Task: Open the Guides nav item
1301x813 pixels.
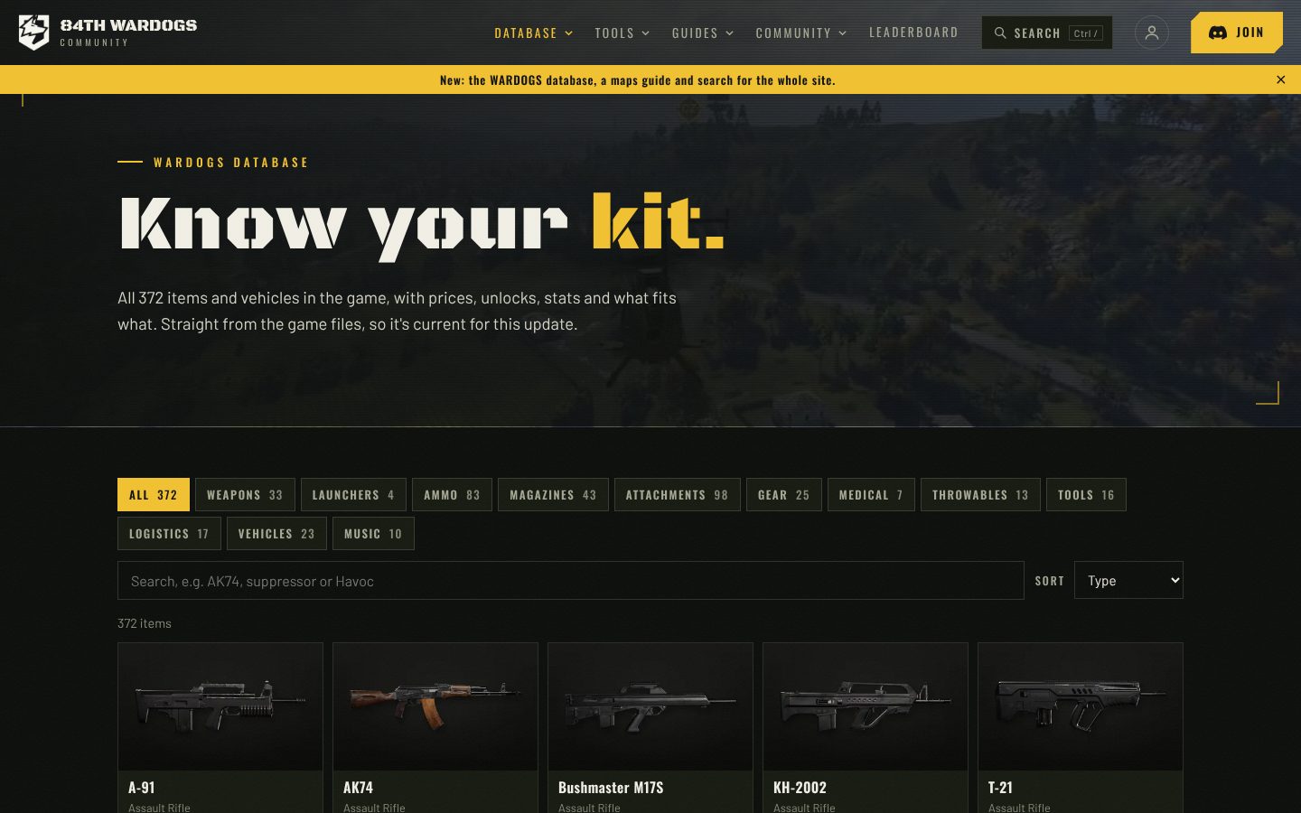Action: coord(695,33)
